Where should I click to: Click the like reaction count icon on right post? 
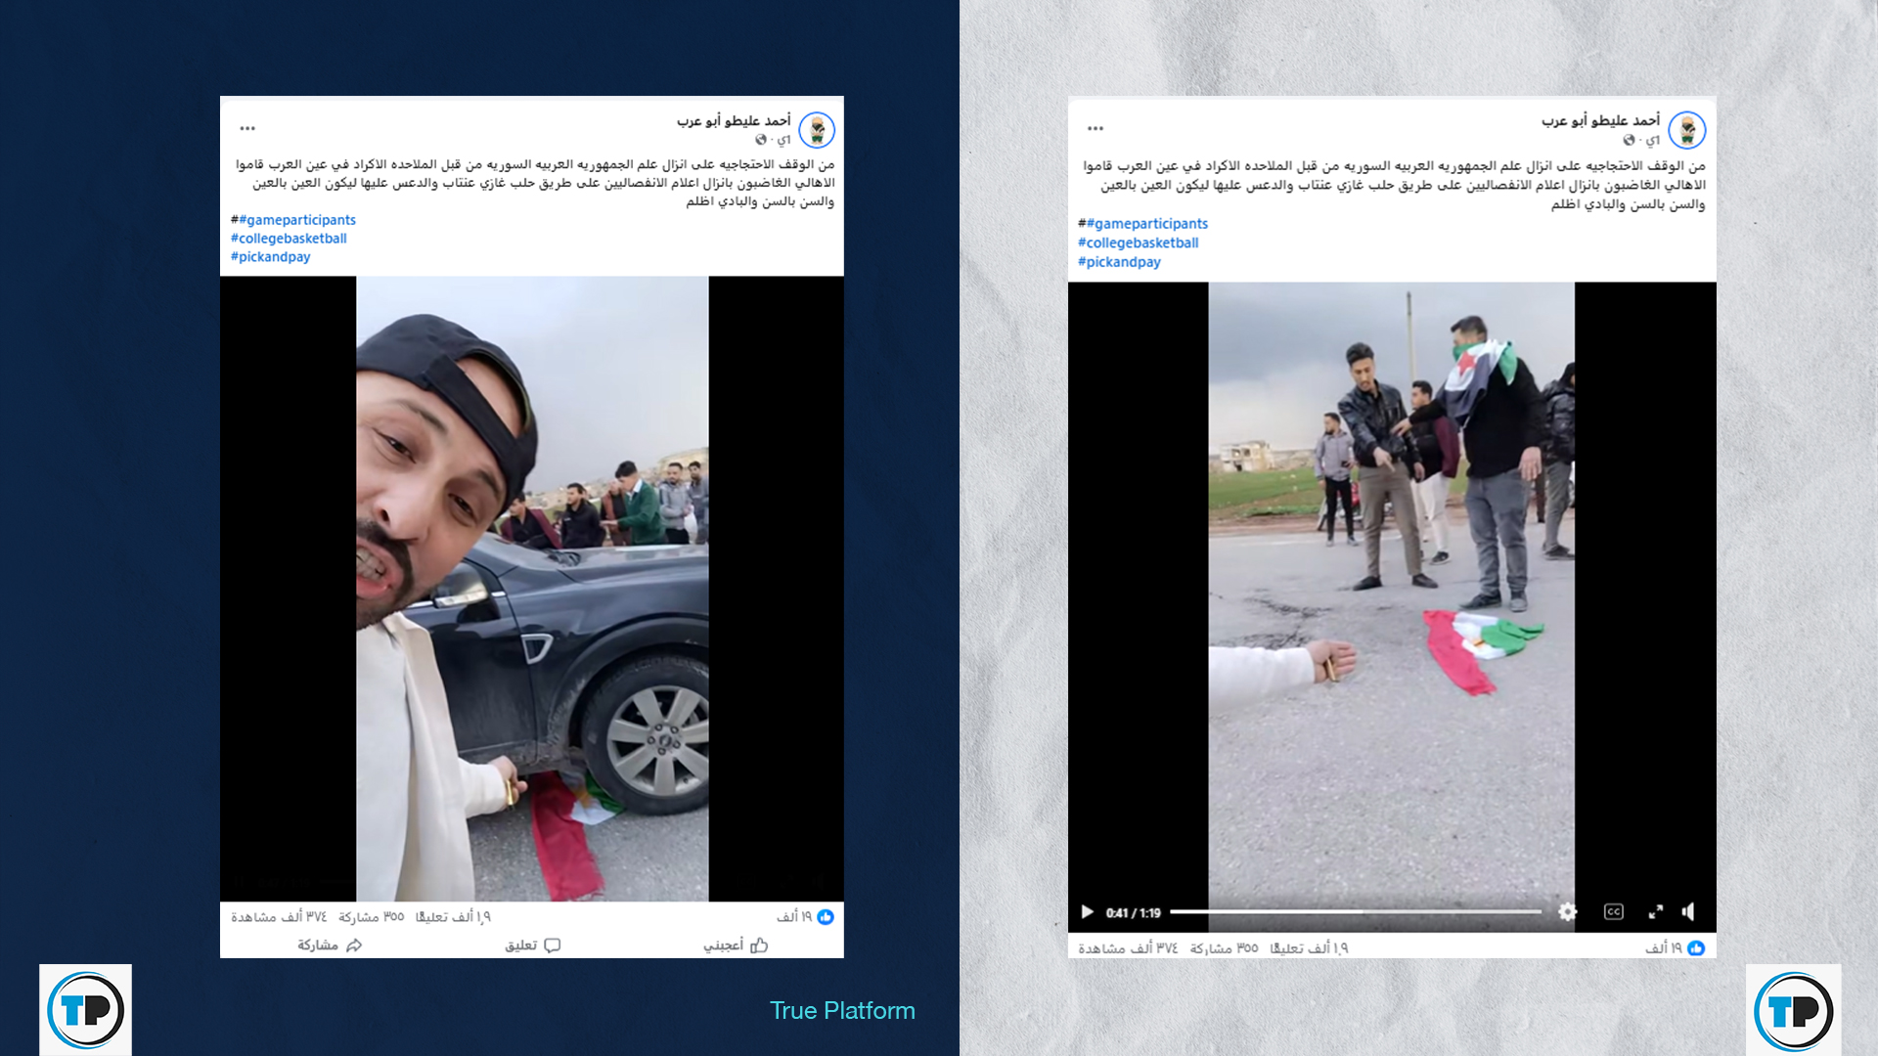coord(1696,947)
